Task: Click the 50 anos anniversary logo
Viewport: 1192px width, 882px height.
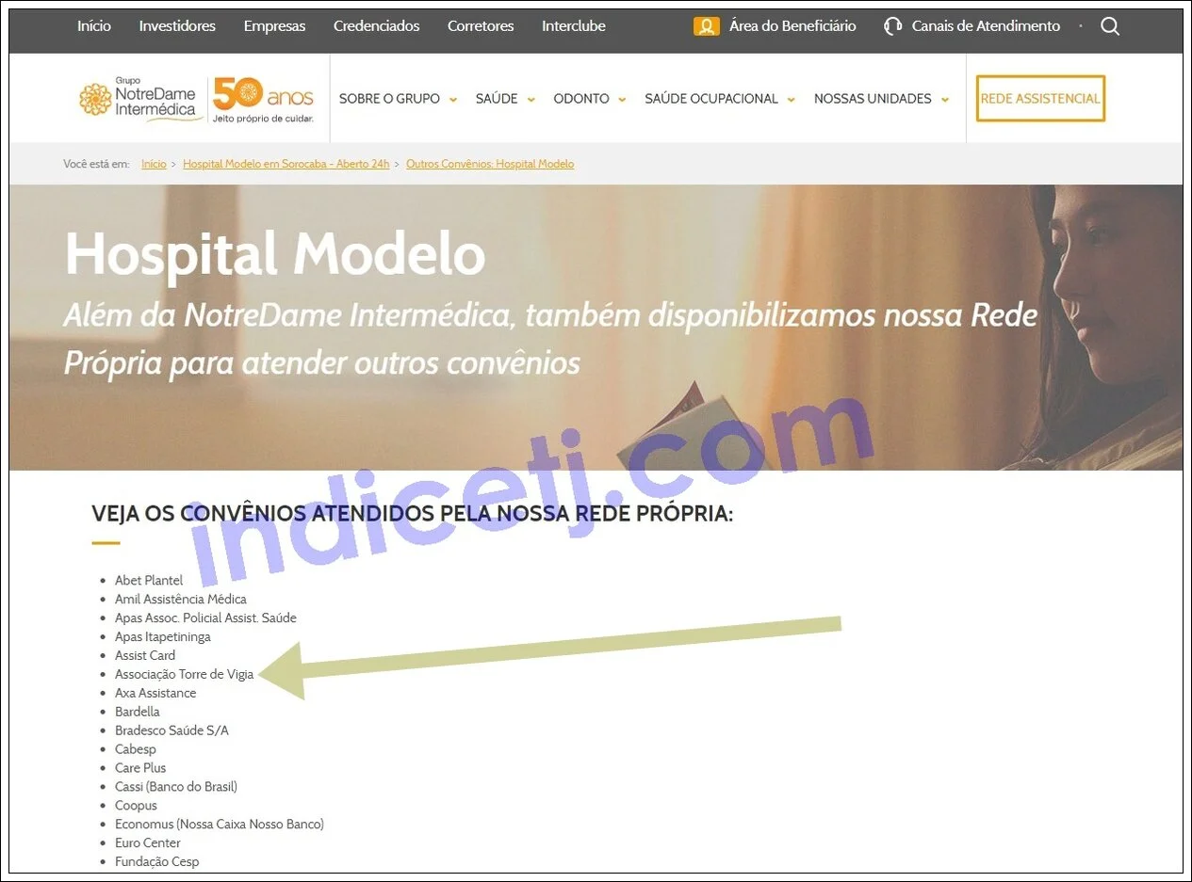Action: [263, 99]
